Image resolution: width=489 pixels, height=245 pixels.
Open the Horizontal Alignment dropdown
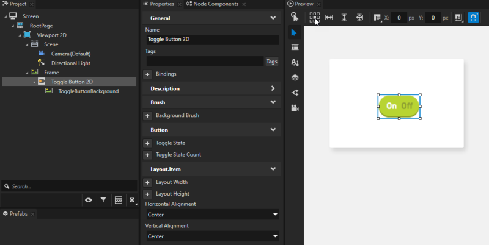coord(211,215)
